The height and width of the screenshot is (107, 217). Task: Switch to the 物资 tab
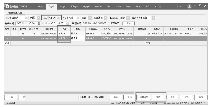(109, 7)
